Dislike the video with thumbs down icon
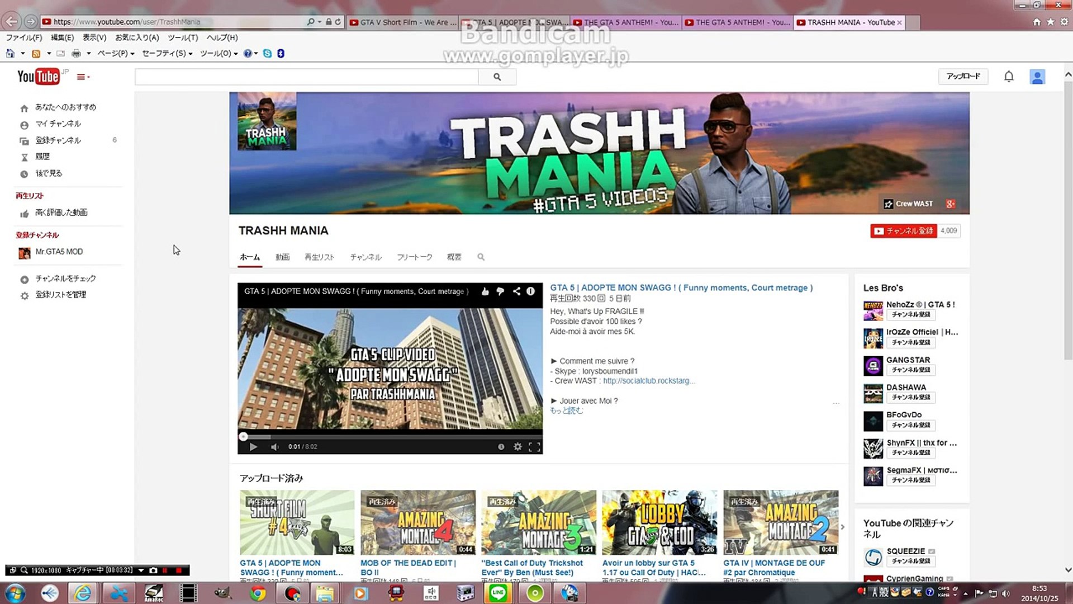Viewport: 1073px width, 604px height. point(500,291)
